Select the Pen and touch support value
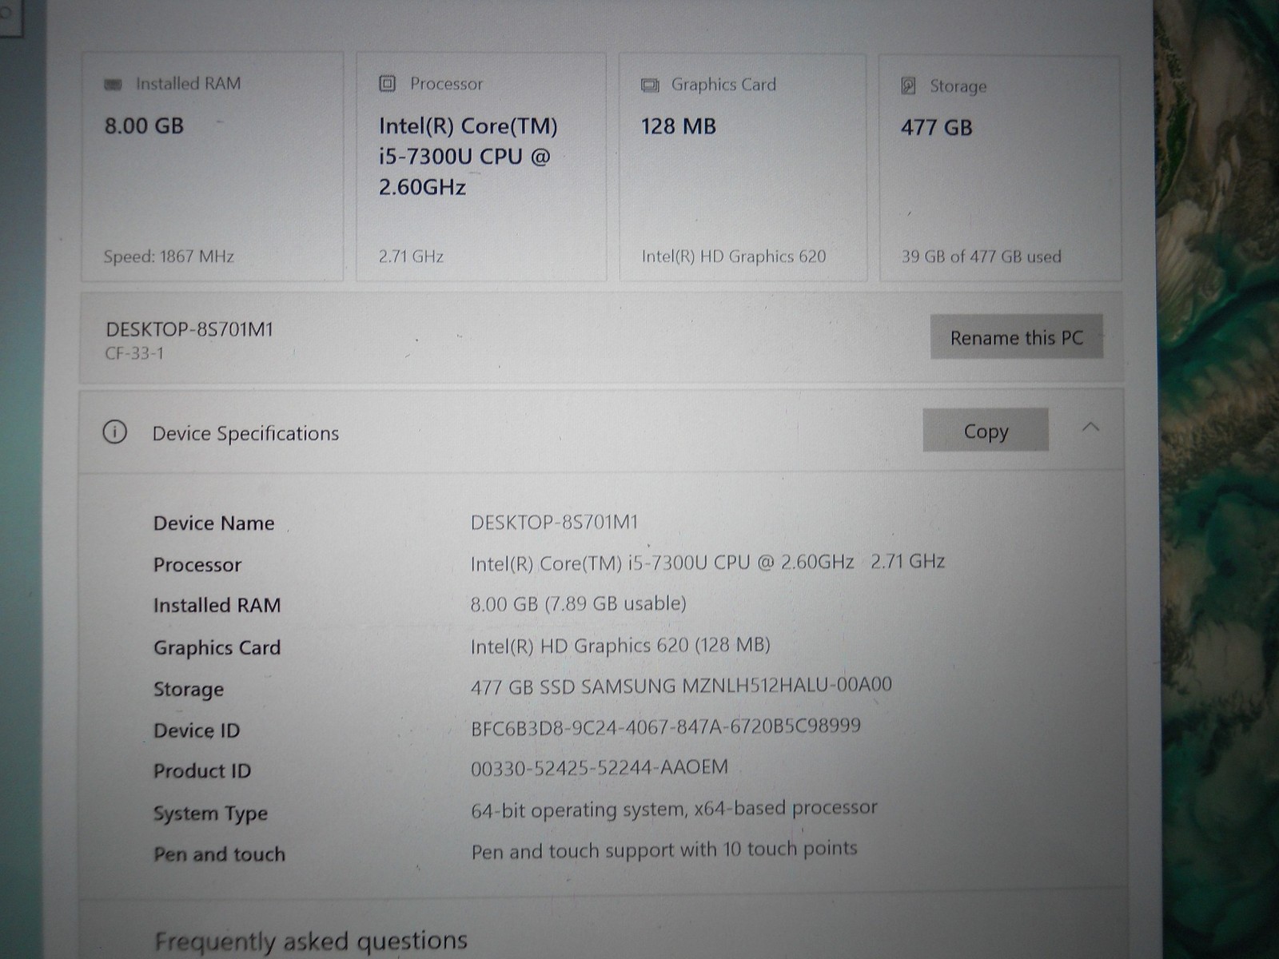The image size is (1279, 959). click(x=663, y=850)
